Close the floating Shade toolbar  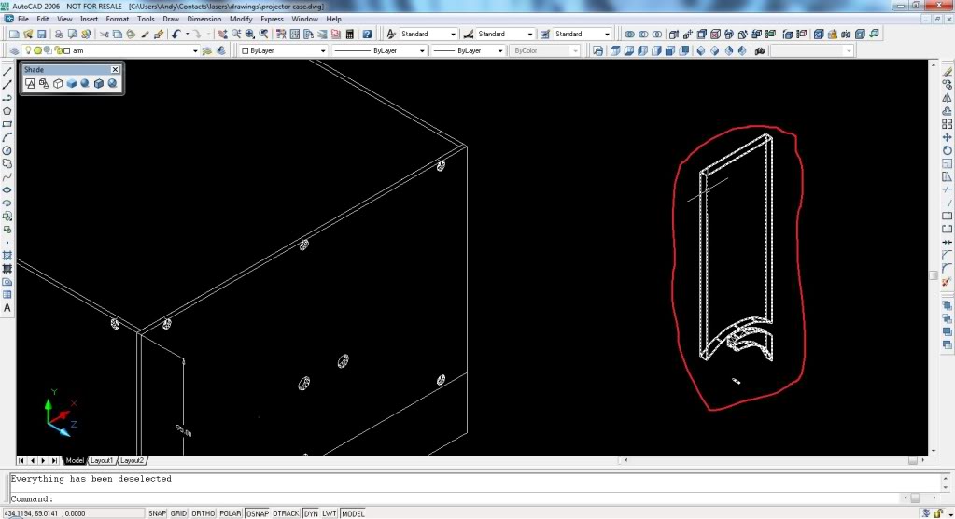(115, 70)
